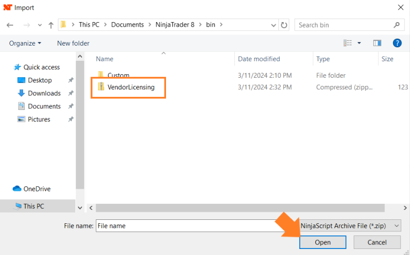Click the search magnifier icon
This screenshot has width=410, height=255.
click(x=396, y=25)
